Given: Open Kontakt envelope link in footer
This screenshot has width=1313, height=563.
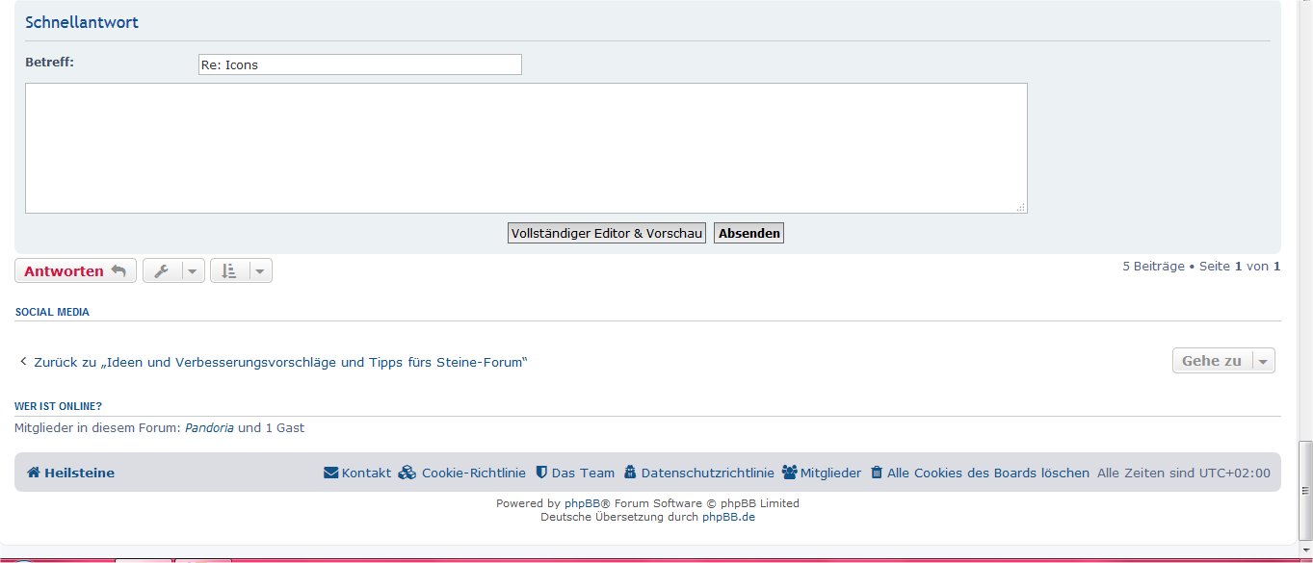Looking at the screenshot, I should [x=357, y=473].
